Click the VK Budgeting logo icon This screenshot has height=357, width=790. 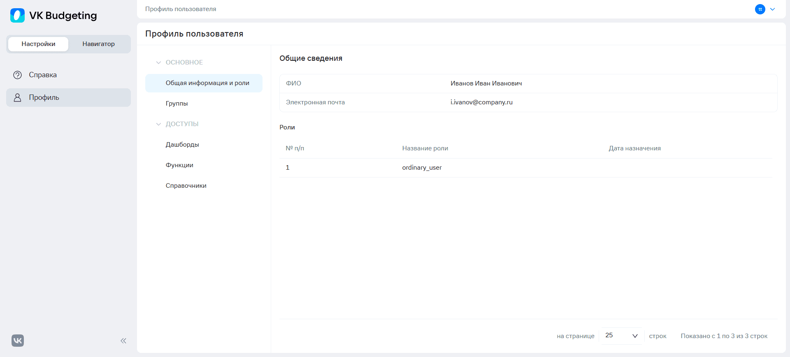tap(17, 16)
